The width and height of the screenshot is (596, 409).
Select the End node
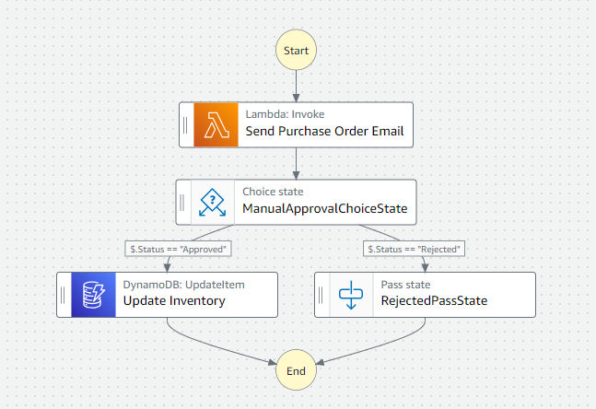click(296, 369)
